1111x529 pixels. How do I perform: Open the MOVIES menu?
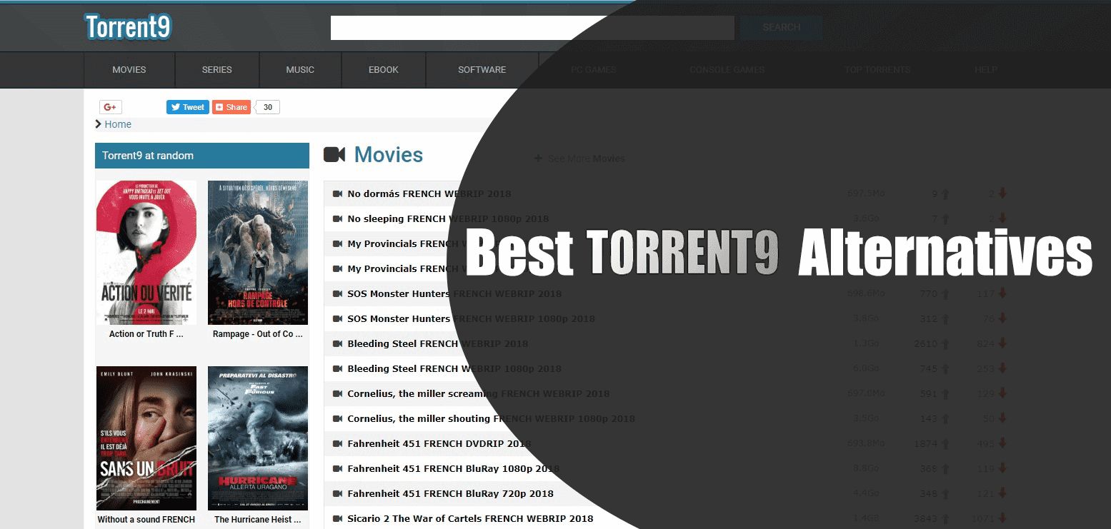tap(129, 70)
